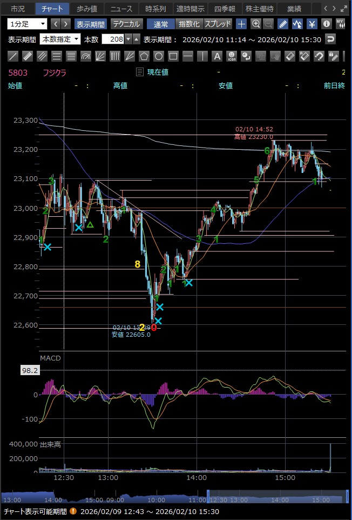Viewport: 352px width, 520px height.
Task: Click the zoom in magnifier icon
Action: [x=256, y=24]
